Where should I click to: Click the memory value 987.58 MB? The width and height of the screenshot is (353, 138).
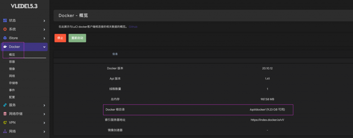tap(267, 99)
